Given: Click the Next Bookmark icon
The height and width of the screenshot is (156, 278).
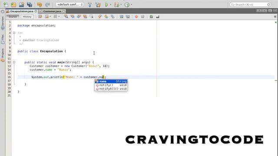Looking at the screenshot, I should pyautogui.click(x=106, y=16).
